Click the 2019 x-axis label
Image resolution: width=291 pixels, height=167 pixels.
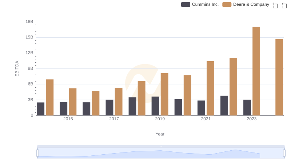pyautogui.click(x=160, y=119)
